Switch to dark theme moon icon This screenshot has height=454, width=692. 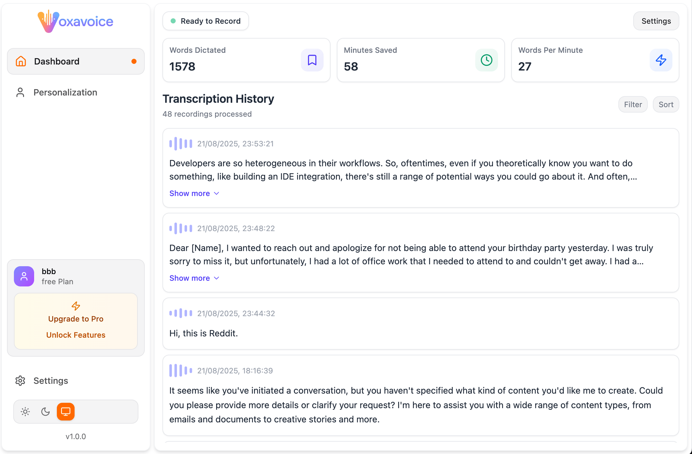(x=46, y=412)
